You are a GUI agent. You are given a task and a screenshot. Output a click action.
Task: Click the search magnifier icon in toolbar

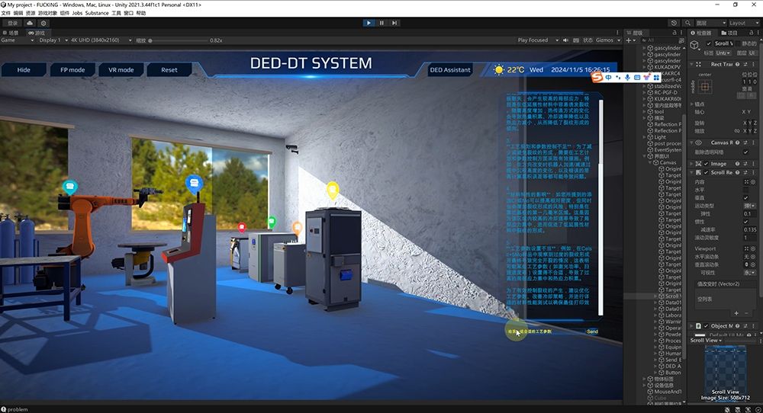[x=687, y=23]
